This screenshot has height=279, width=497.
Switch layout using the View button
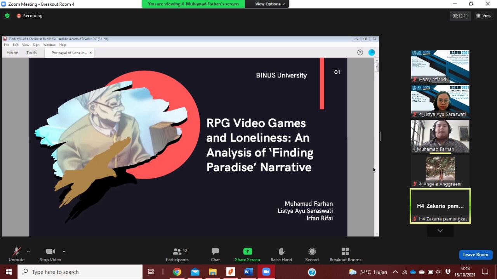point(484,16)
